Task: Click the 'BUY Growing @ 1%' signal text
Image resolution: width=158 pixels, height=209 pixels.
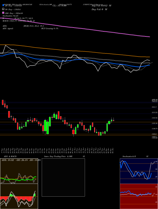Action: coord(50,28)
